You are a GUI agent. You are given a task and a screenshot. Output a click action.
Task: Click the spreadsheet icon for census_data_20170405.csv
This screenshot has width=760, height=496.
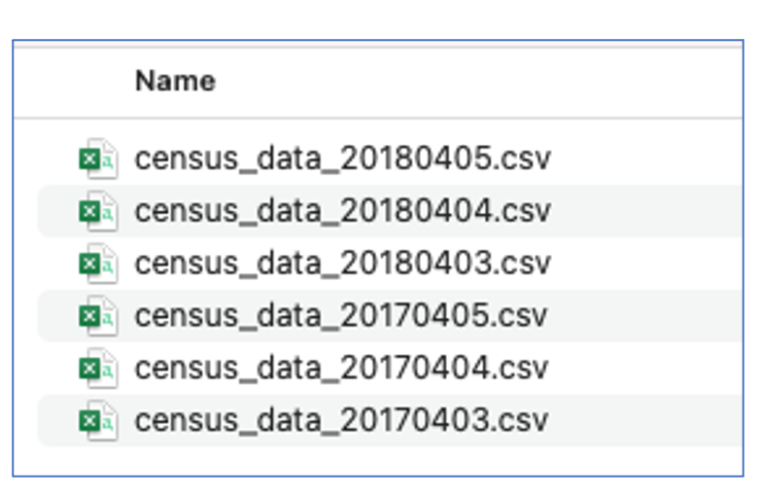[x=97, y=316]
